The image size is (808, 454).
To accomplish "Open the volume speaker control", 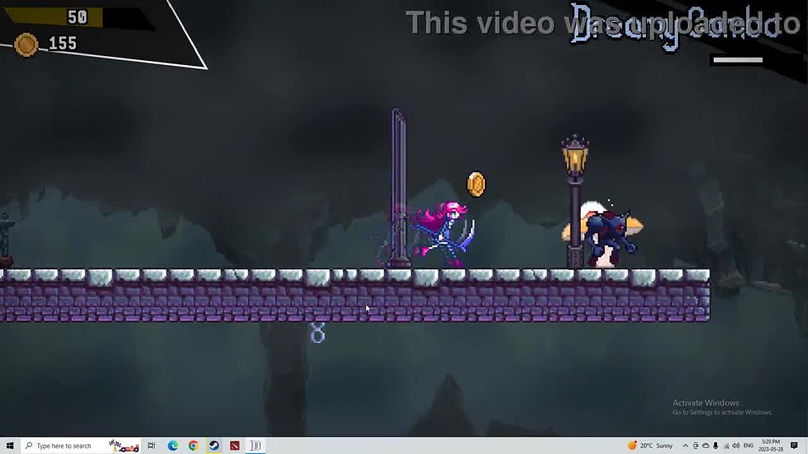I will [736, 446].
